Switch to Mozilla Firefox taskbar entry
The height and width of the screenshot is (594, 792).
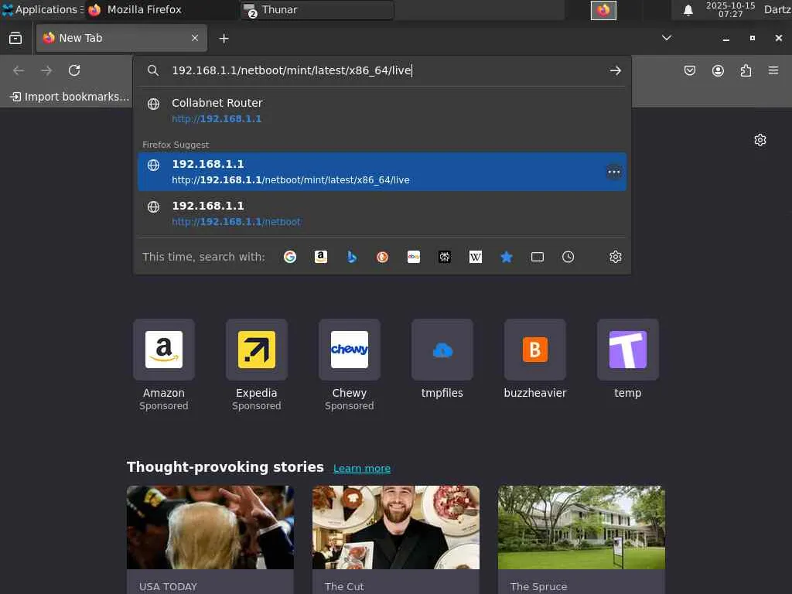click(x=161, y=10)
